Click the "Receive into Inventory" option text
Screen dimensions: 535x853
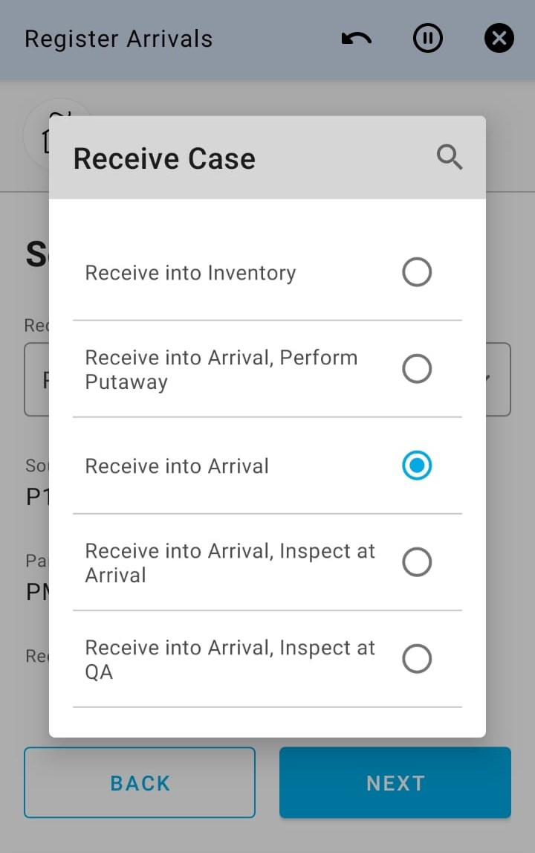(x=190, y=273)
